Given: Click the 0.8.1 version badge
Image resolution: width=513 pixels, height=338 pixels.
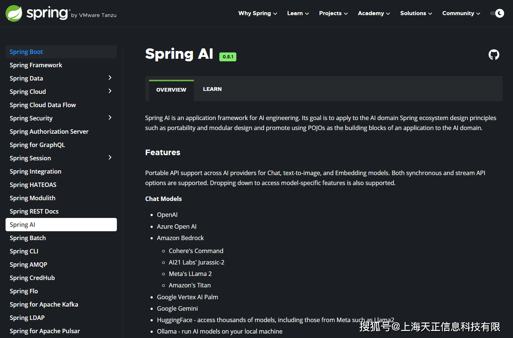Looking at the screenshot, I should (227, 57).
